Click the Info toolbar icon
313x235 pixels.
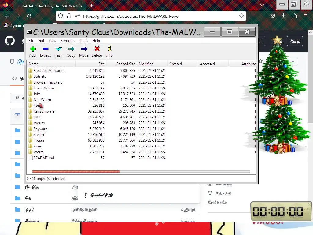[x=110, y=49]
